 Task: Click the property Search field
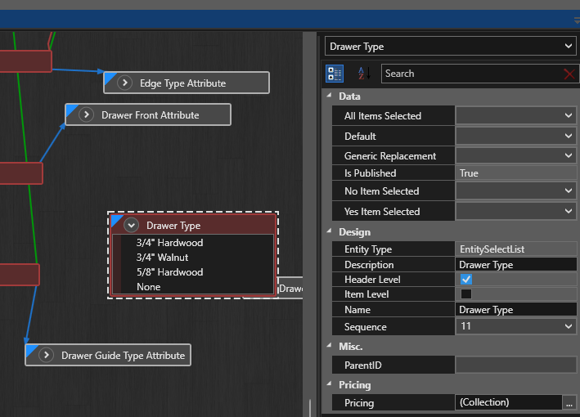[x=470, y=74]
